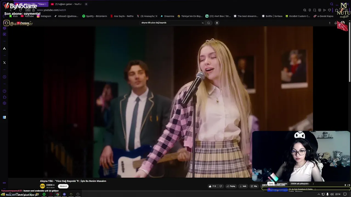
Task: Open the extensions cube sidebar icon
Action: [x=4, y=97]
